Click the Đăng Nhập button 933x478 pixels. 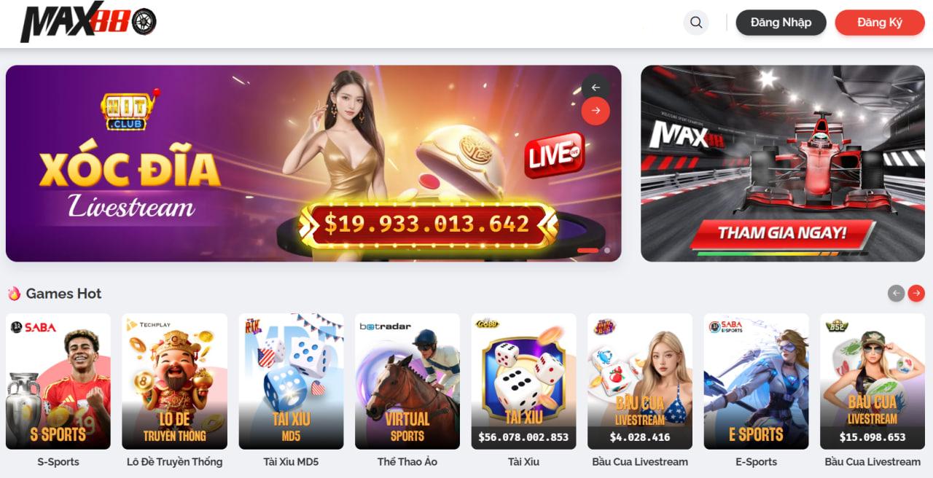coord(781,23)
